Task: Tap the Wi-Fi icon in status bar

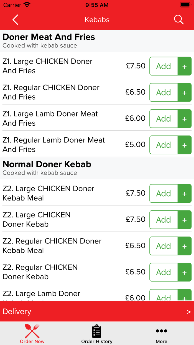Action: (x=26, y=4)
